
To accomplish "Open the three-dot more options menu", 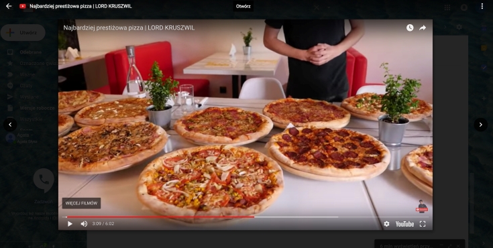I will click(x=482, y=6).
